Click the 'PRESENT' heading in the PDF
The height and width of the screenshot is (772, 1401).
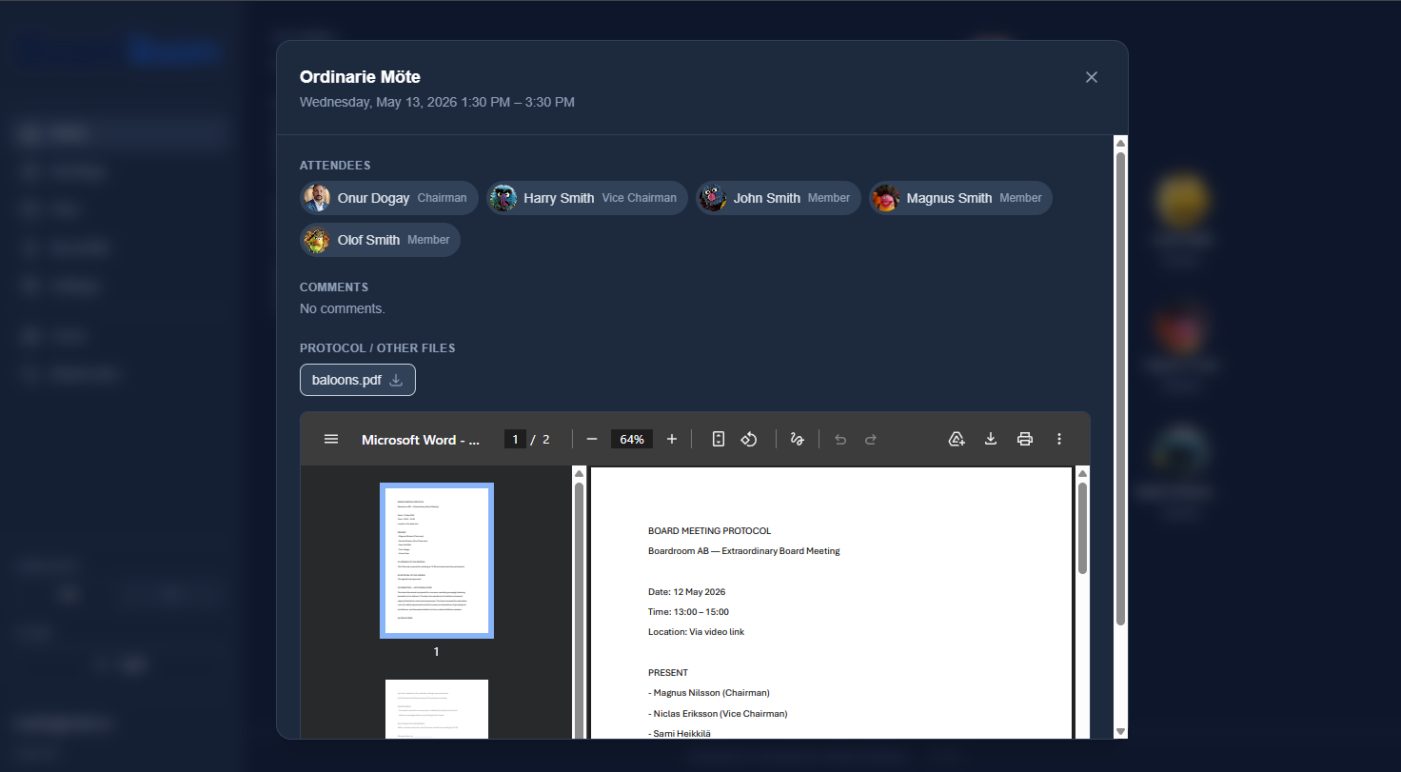(x=668, y=672)
